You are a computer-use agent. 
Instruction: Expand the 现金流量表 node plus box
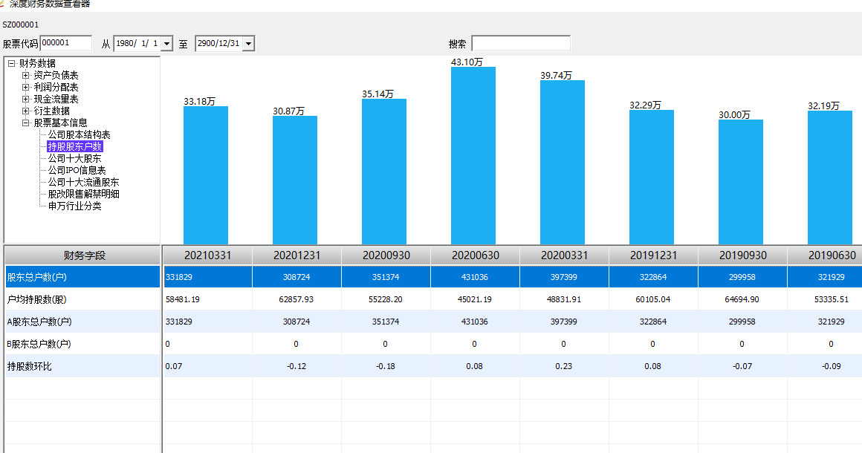tap(25, 100)
